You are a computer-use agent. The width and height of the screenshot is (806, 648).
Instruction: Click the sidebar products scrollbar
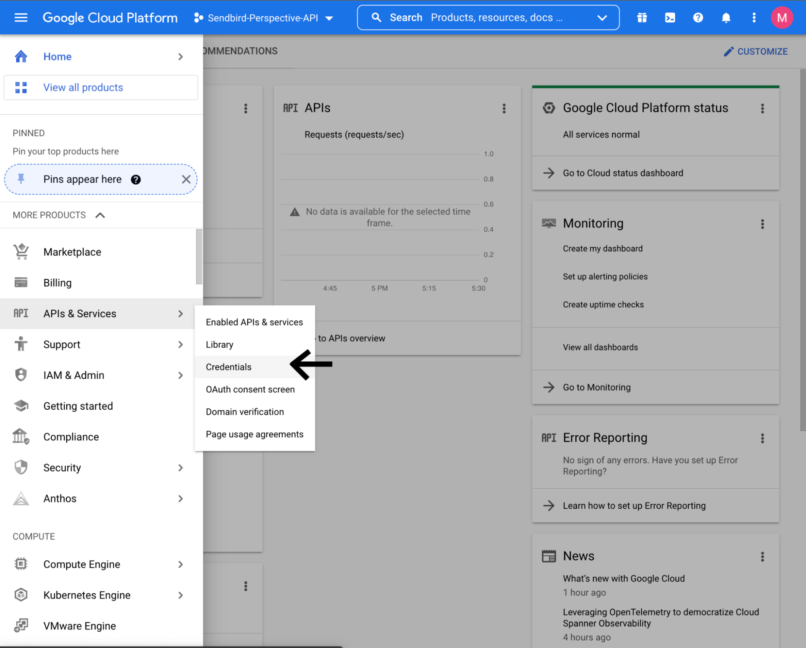tap(199, 256)
